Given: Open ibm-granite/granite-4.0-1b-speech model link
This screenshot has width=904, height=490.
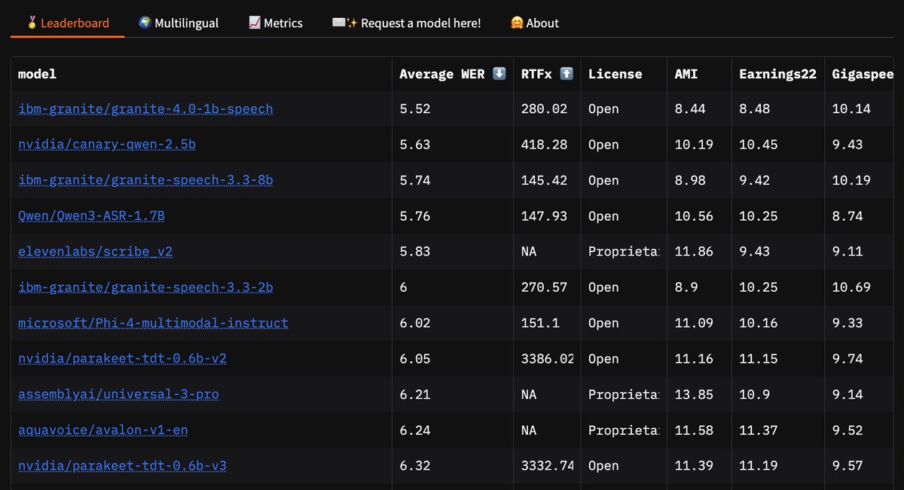Looking at the screenshot, I should [x=145, y=109].
